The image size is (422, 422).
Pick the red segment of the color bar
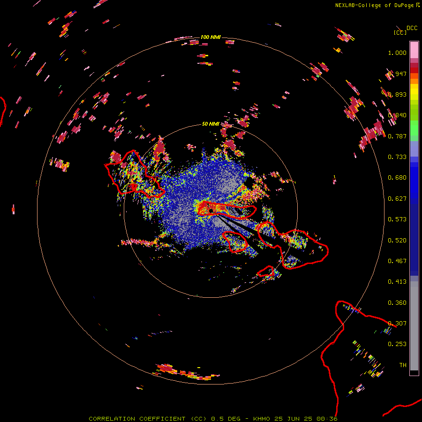(x=414, y=70)
